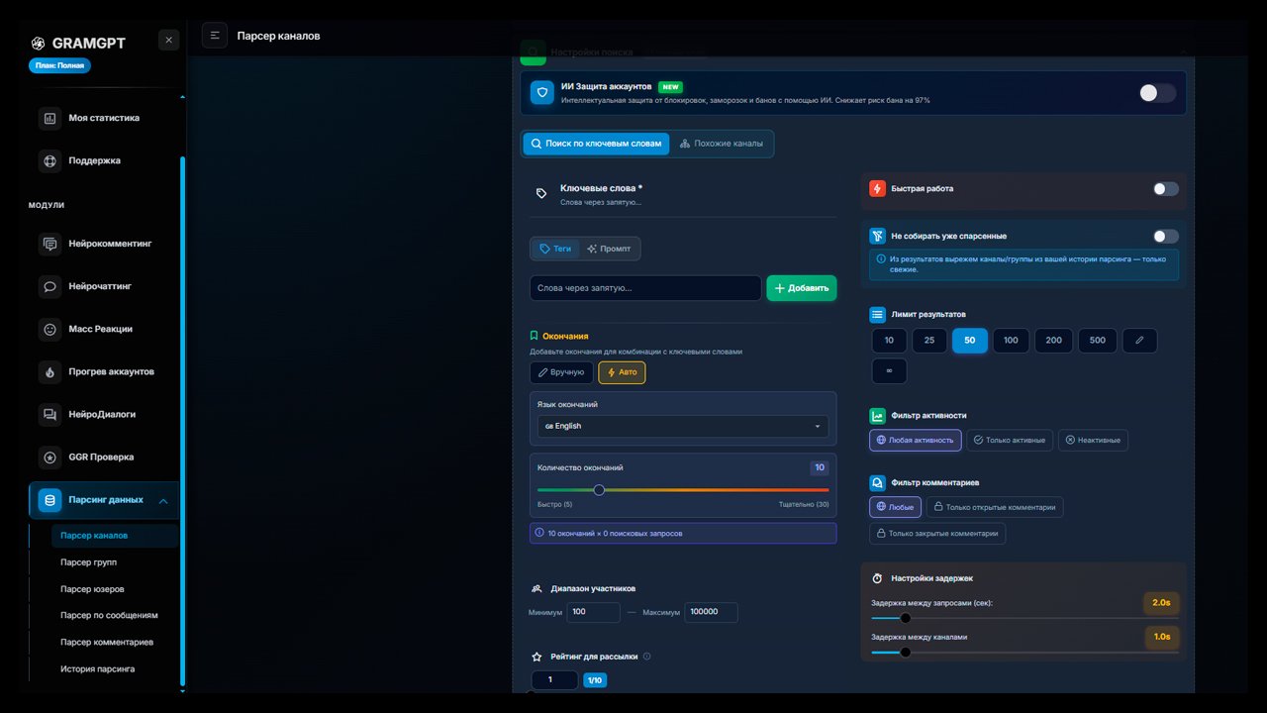The image size is (1267, 713).
Task: Toggle Не собирать уже спарсенные switch
Action: pos(1166,237)
